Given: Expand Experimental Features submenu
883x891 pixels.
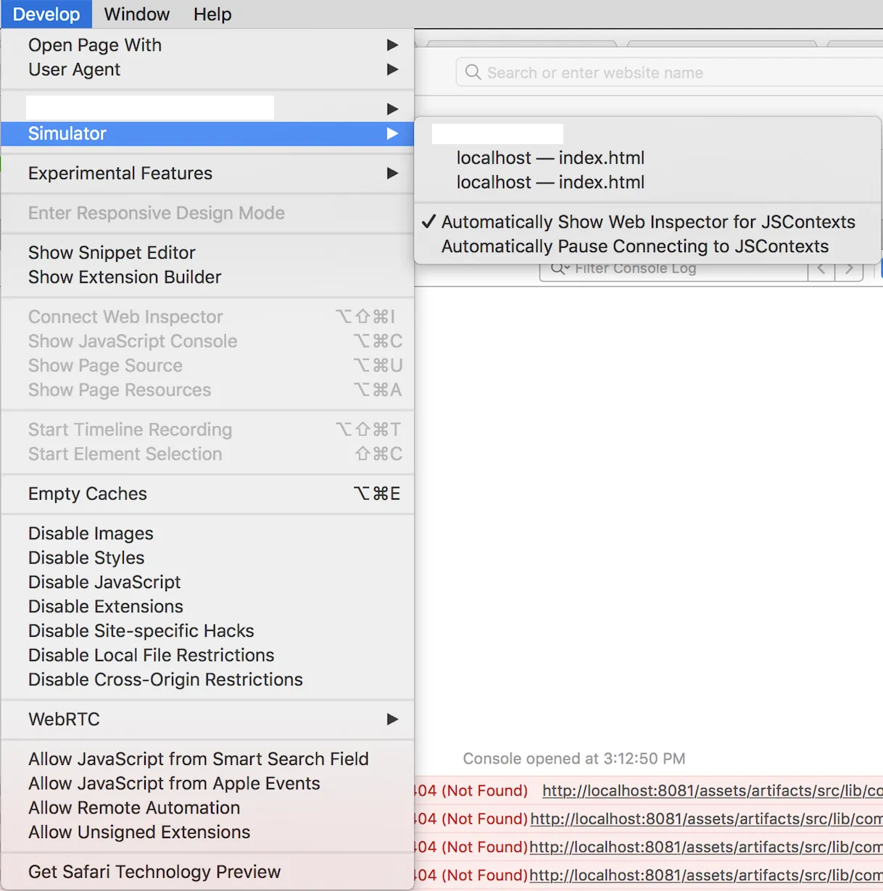Looking at the screenshot, I should click(x=207, y=173).
